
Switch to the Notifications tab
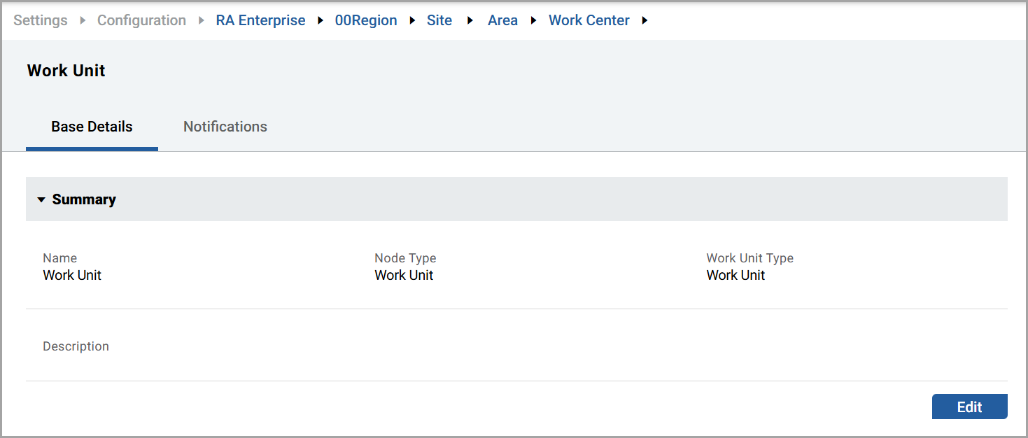pos(225,127)
